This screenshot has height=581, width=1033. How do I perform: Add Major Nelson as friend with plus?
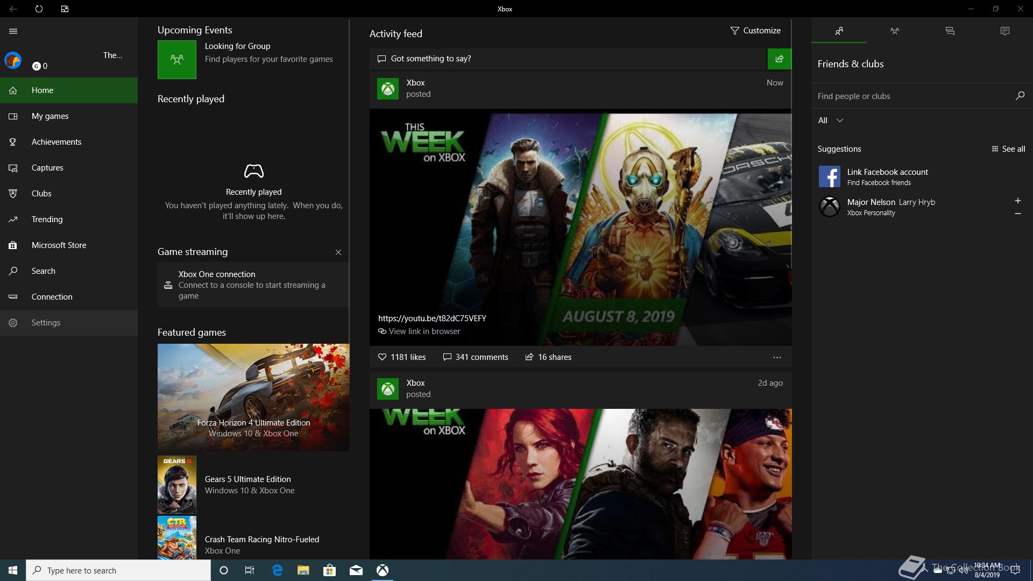point(1017,201)
